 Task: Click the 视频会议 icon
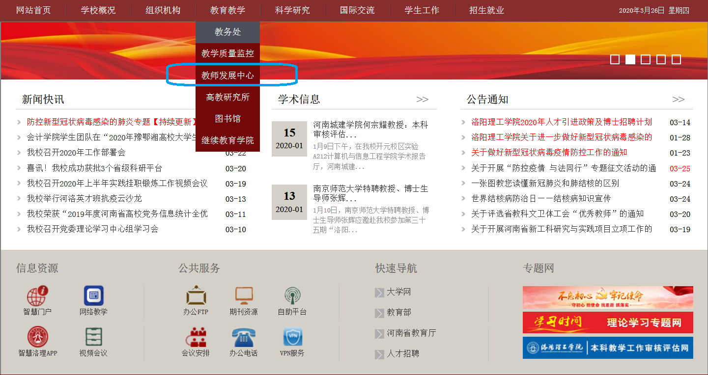tap(93, 337)
